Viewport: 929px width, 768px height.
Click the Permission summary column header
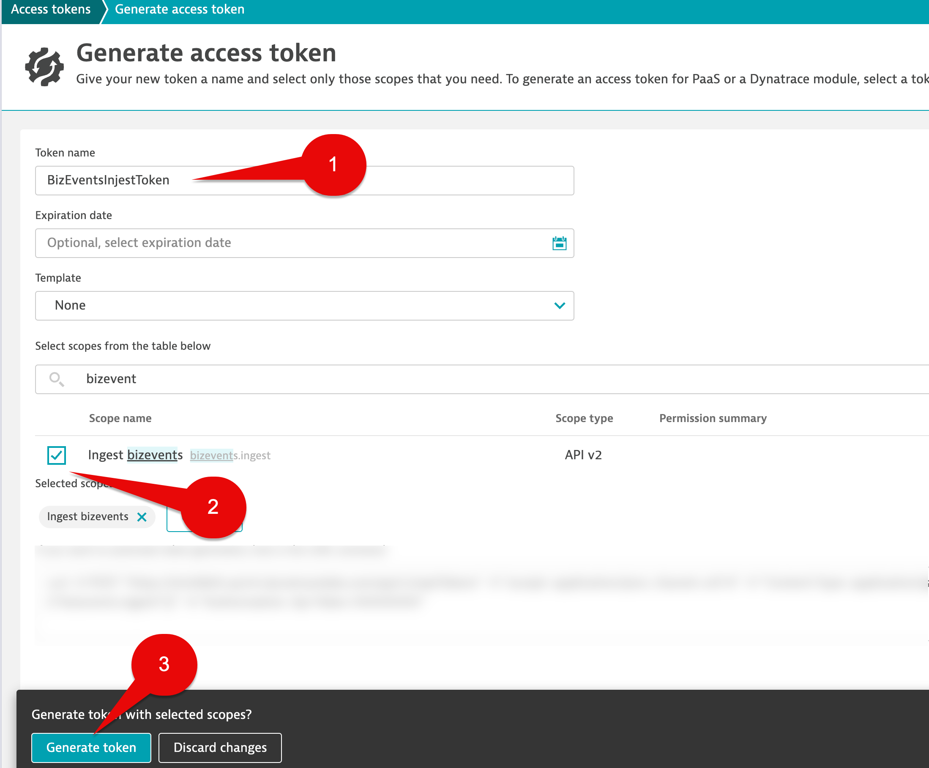pos(713,418)
